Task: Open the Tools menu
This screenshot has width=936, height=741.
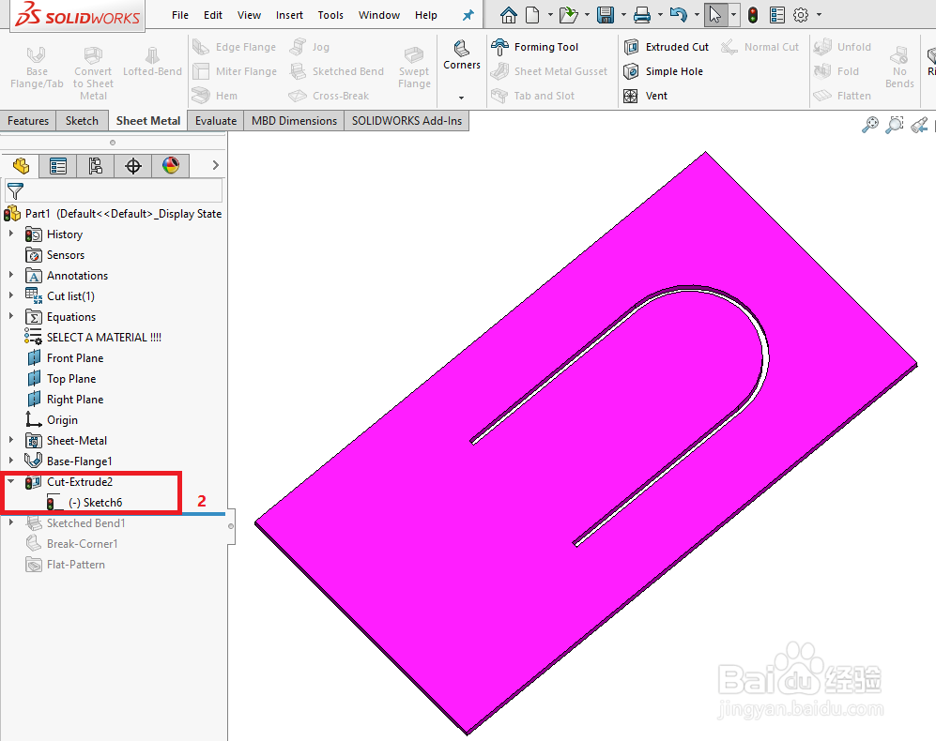Action: (x=330, y=14)
